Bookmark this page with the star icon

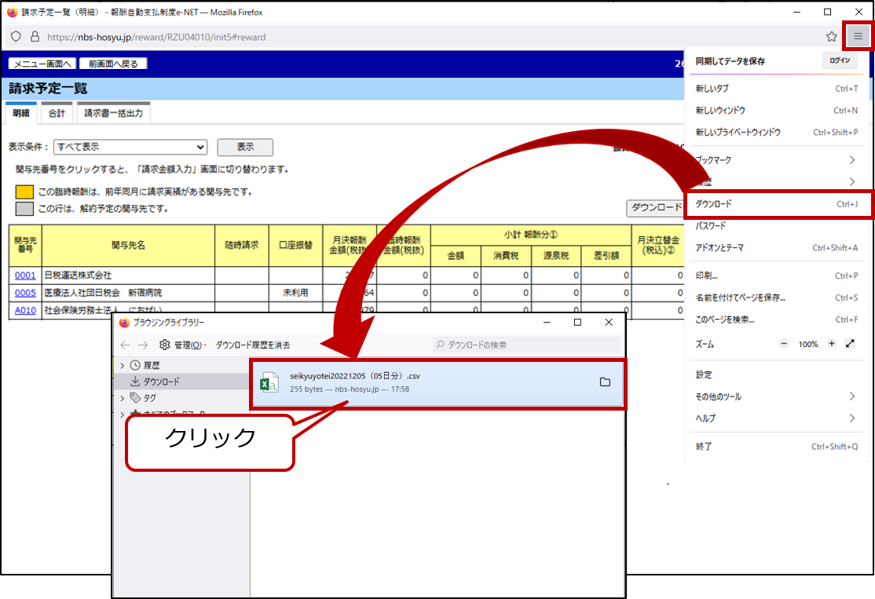[831, 36]
